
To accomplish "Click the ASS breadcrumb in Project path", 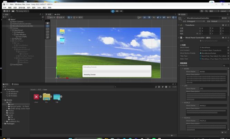I will point(39,90).
